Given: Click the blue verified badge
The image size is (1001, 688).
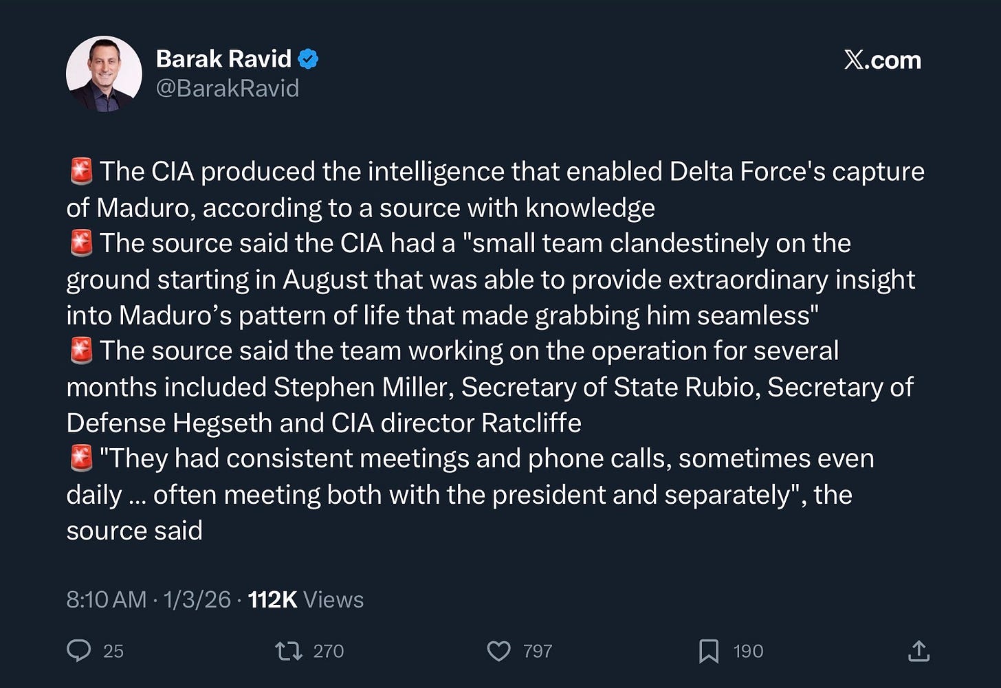Looking at the screenshot, I should click(x=308, y=59).
